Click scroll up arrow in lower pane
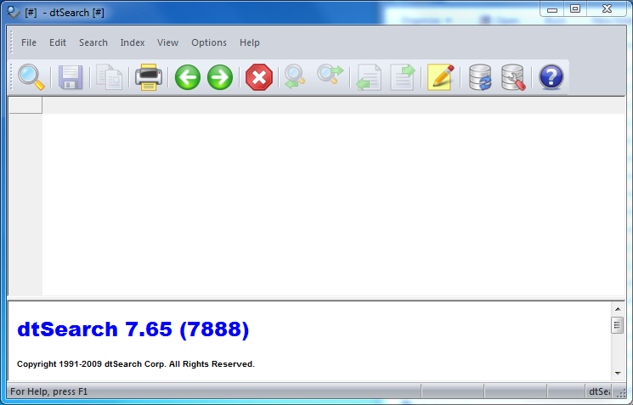Viewport: 633px width, 405px height. click(x=618, y=309)
